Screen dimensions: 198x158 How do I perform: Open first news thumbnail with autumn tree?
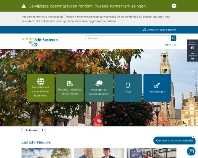(46, 153)
